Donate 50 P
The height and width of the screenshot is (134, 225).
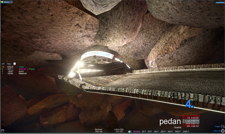pyautogui.click(x=149, y=131)
